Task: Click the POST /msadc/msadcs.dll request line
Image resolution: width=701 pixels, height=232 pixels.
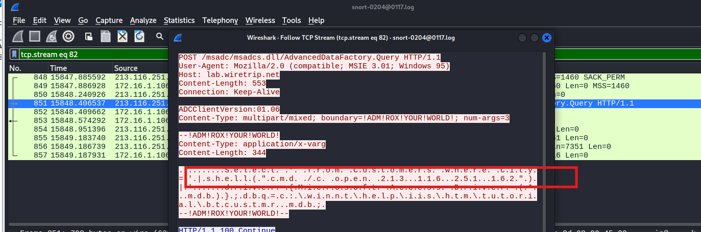Action: coord(309,58)
